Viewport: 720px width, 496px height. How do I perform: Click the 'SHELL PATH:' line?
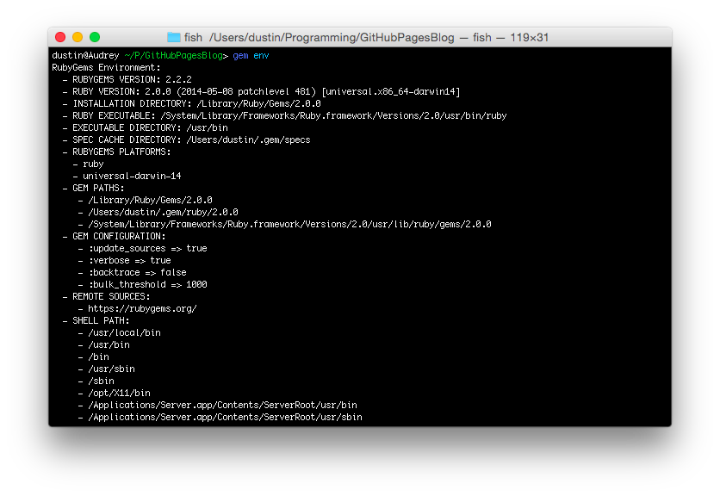[96, 320]
